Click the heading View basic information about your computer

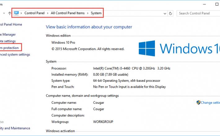pyautogui.click(x=89, y=27)
